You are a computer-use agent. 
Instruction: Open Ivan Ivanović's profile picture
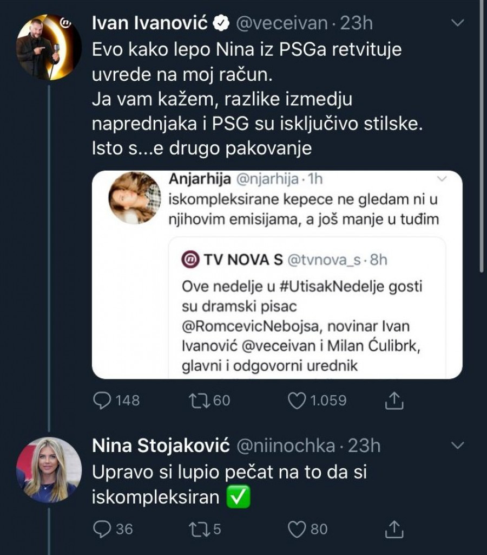[49, 47]
